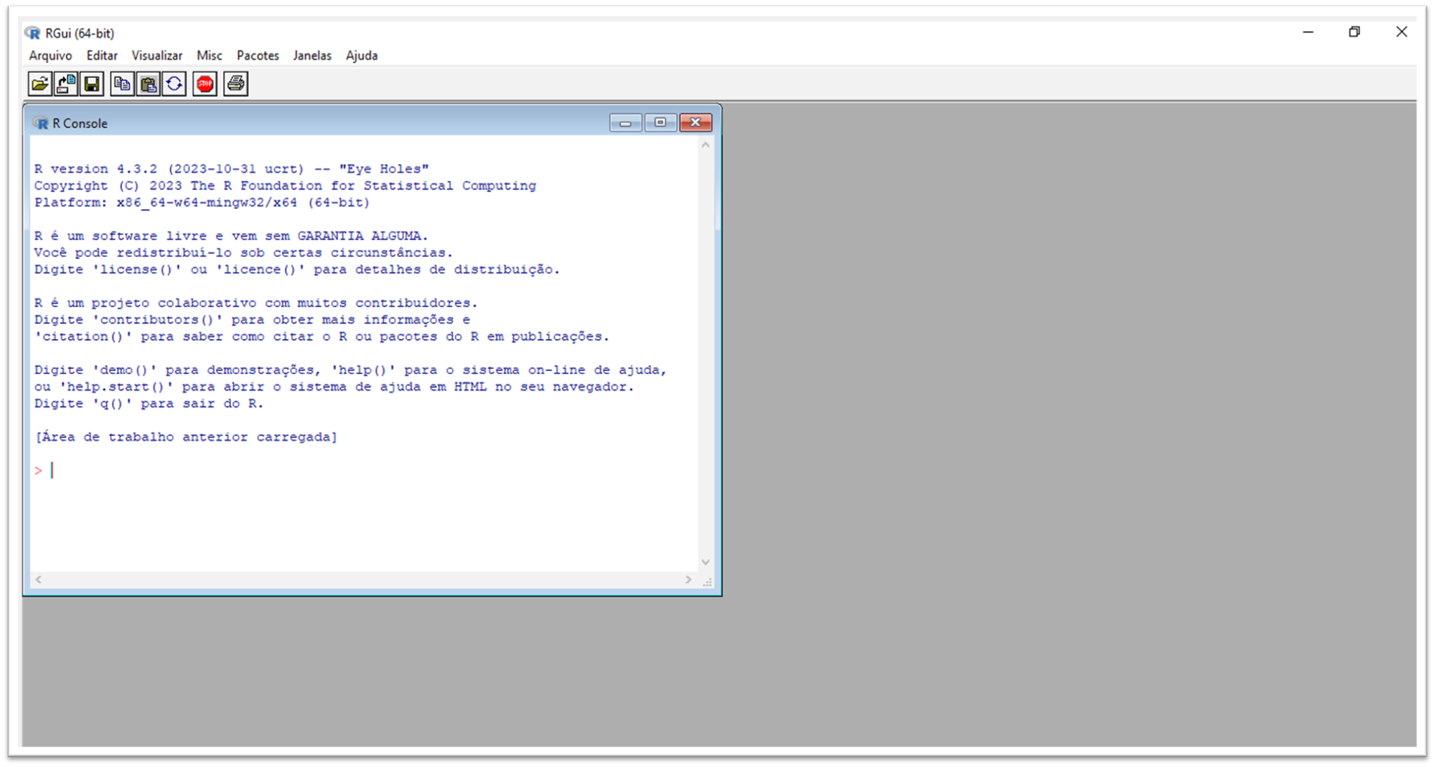
Task: Click the 'projeto colaborativo' text line
Action: (255, 303)
